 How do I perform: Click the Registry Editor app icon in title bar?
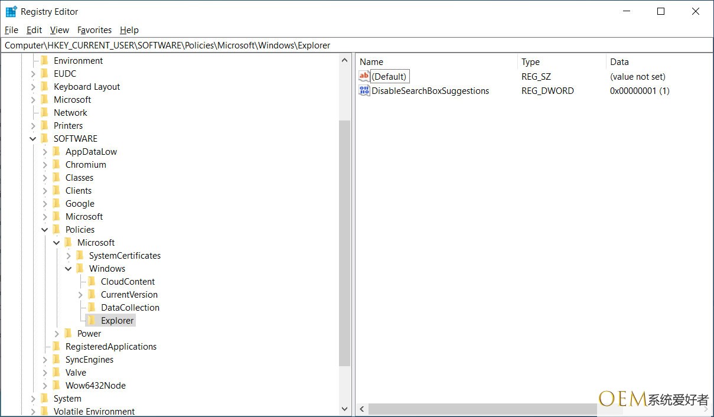click(11, 11)
